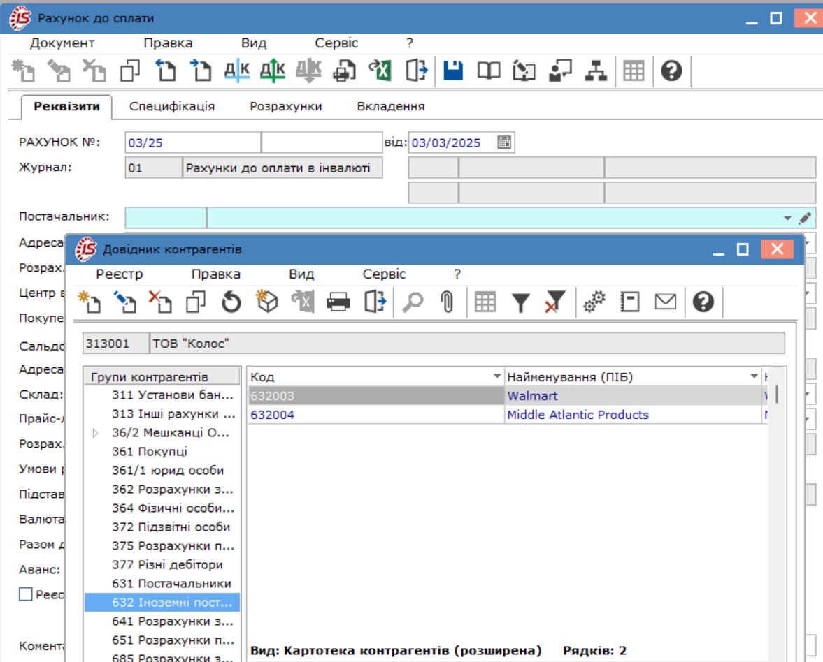This screenshot has height=662, width=823.
Task: Select group 311 Установи бан...
Action: [162, 395]
